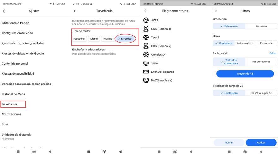Select Diésel engine type

pos(94,39)
